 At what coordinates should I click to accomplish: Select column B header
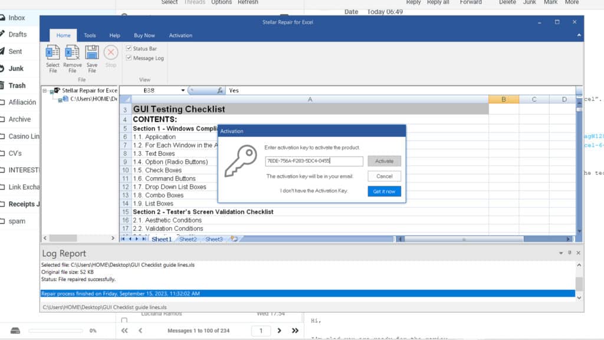point(504,99)
